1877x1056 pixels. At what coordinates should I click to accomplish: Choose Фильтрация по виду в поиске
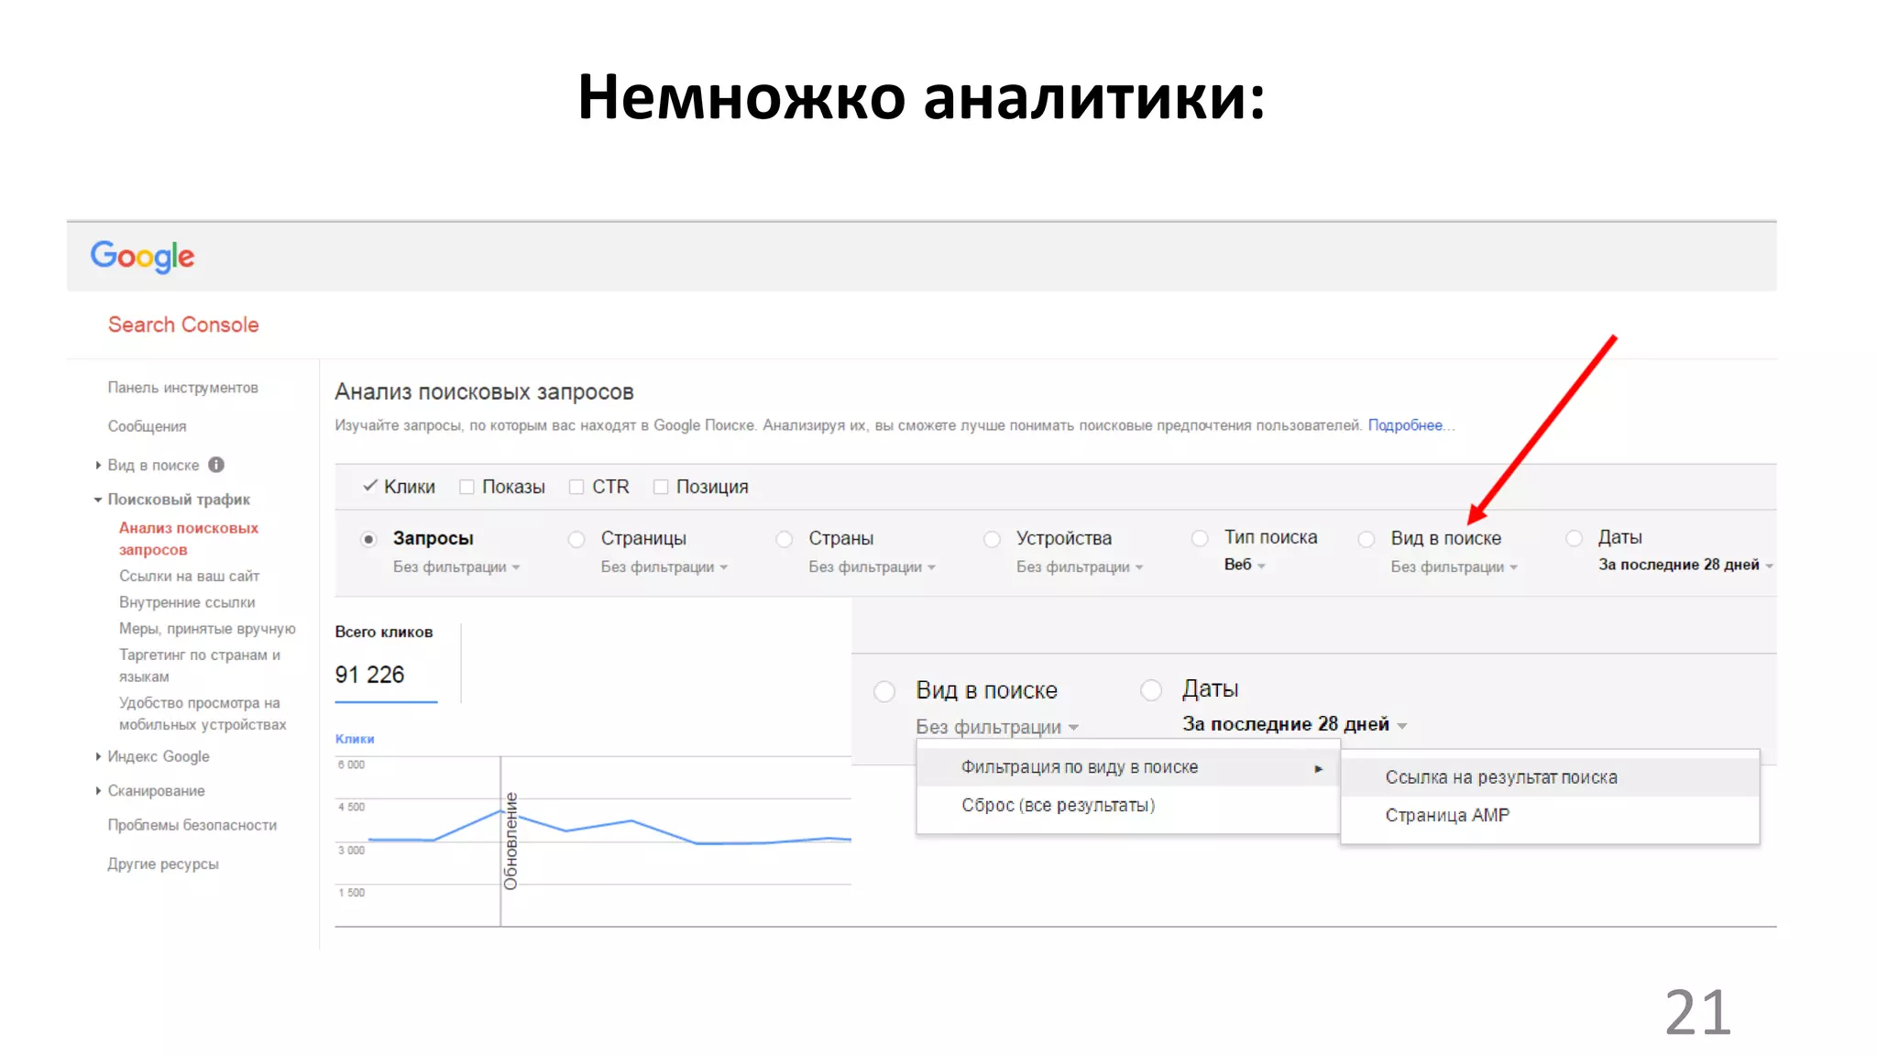tap(1128, 767)
